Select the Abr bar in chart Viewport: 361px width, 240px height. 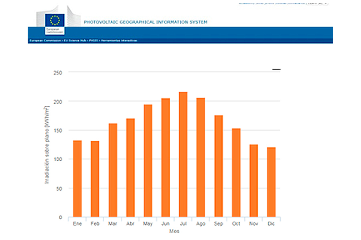point(130,168)
